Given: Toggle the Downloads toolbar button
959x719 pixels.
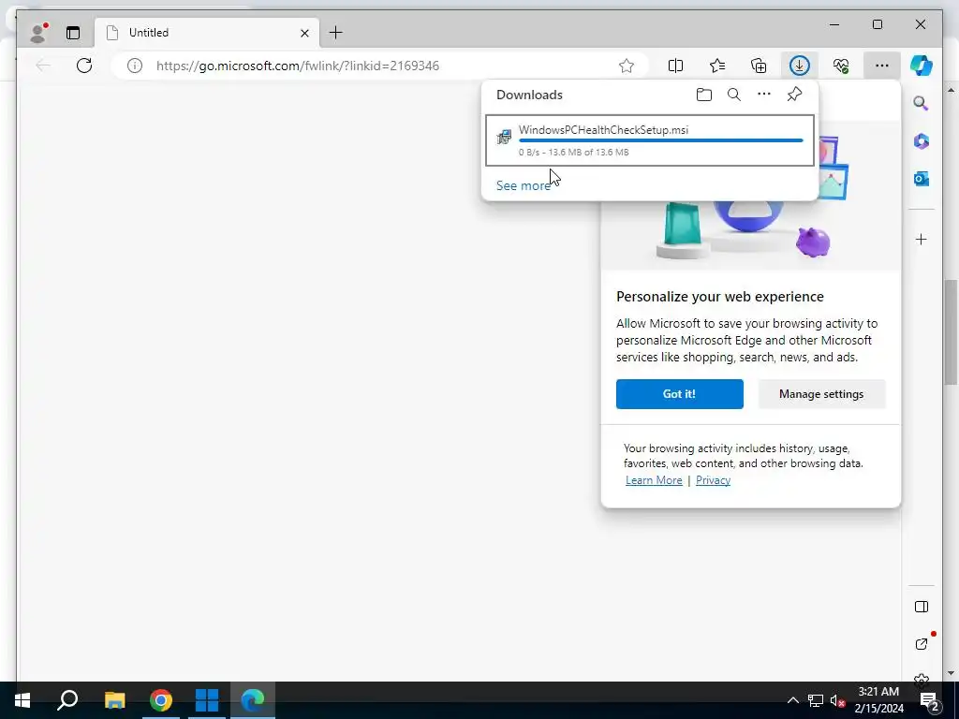Looking at the screenshot, I should tap(800, 66).
